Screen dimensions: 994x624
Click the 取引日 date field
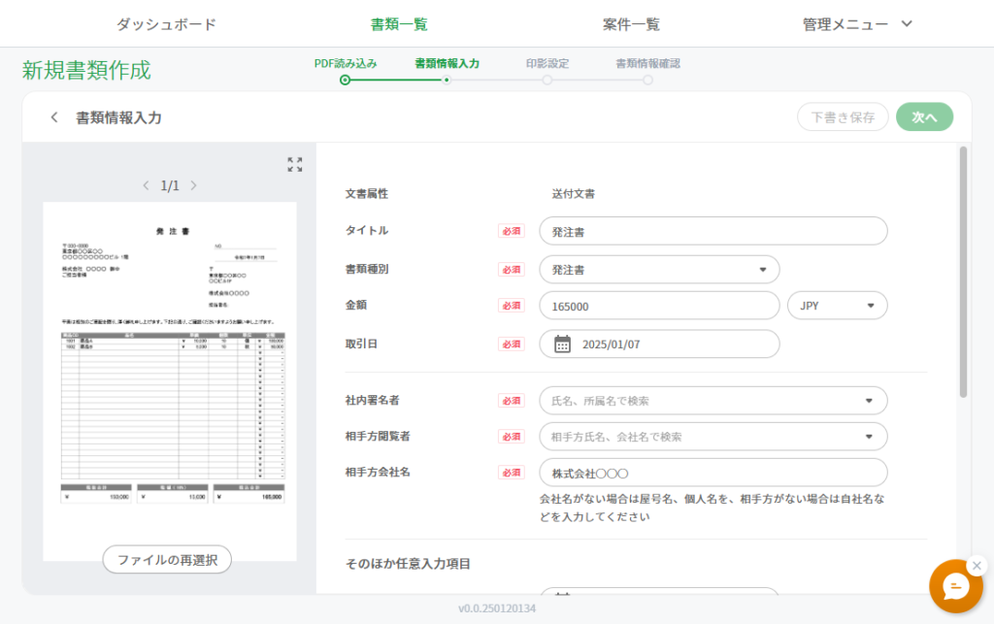pos(659,344)
